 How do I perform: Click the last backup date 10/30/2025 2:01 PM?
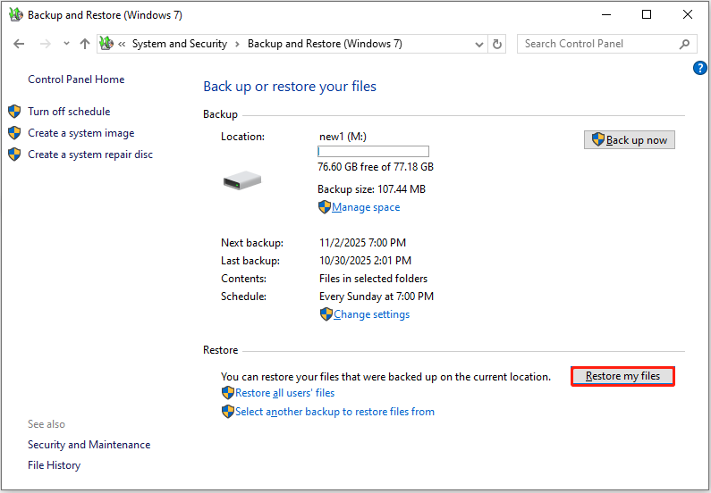pyautogui.click(x=365, y=261)
